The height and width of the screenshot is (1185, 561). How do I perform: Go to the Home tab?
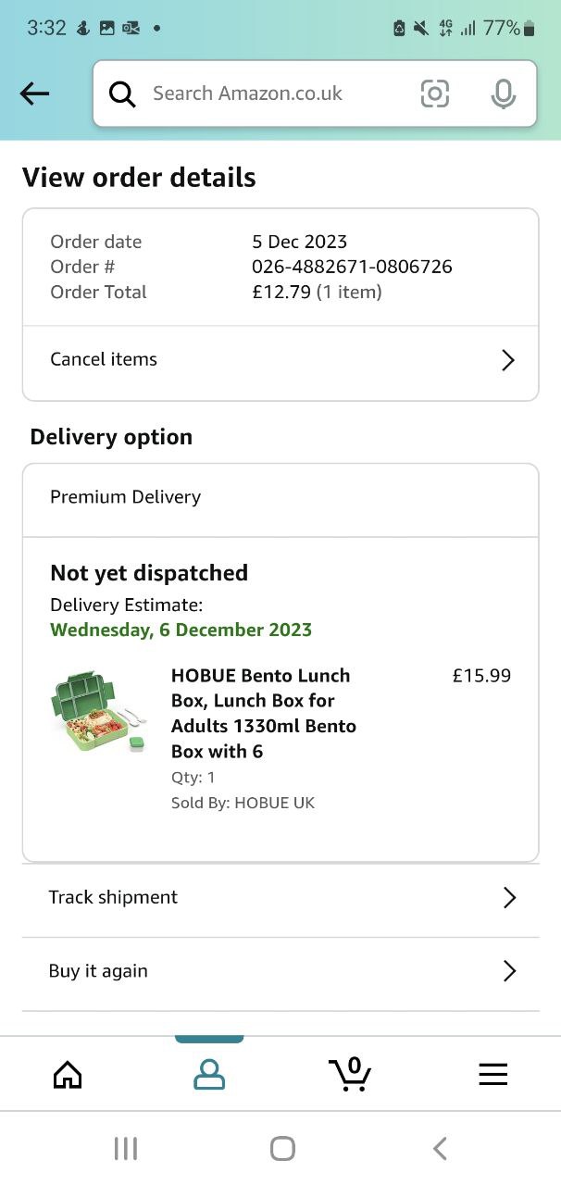click(x=68, y=1074)
